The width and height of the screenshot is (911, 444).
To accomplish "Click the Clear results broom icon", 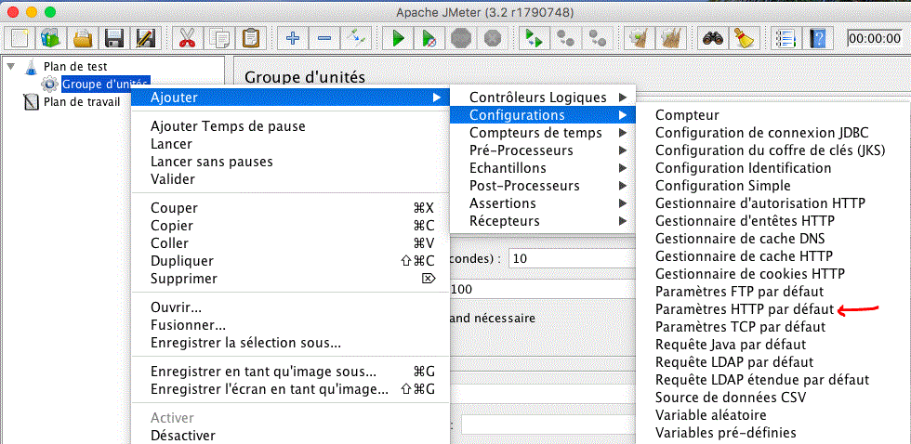I will (x=639, y=39).
